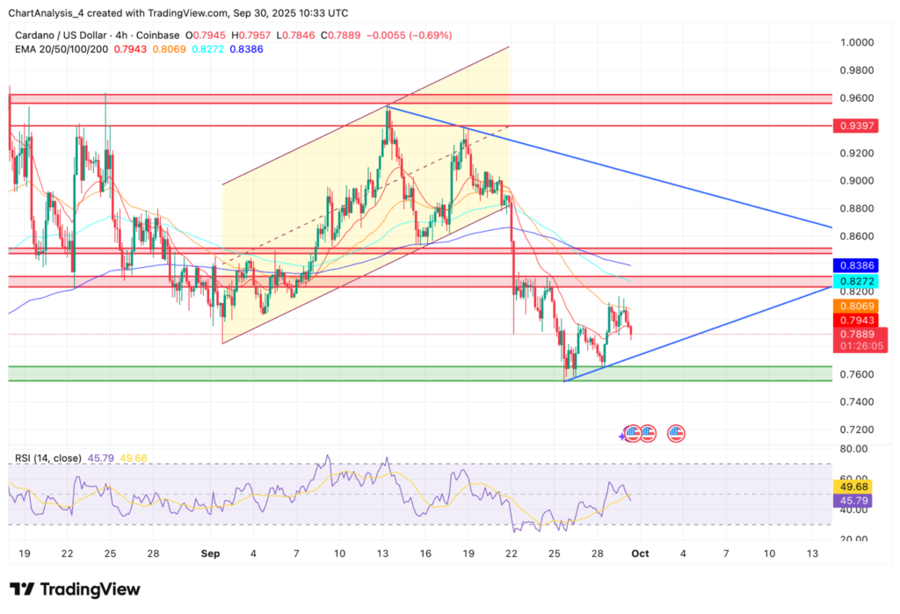Click the TradingView logo at bottom left

tap(75, 589)
